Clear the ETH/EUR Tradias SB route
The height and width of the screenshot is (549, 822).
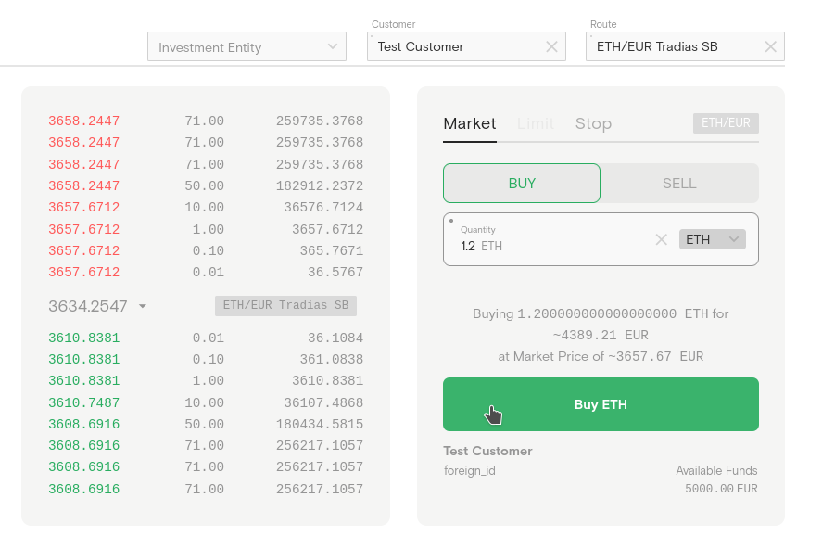pos(770,46)
